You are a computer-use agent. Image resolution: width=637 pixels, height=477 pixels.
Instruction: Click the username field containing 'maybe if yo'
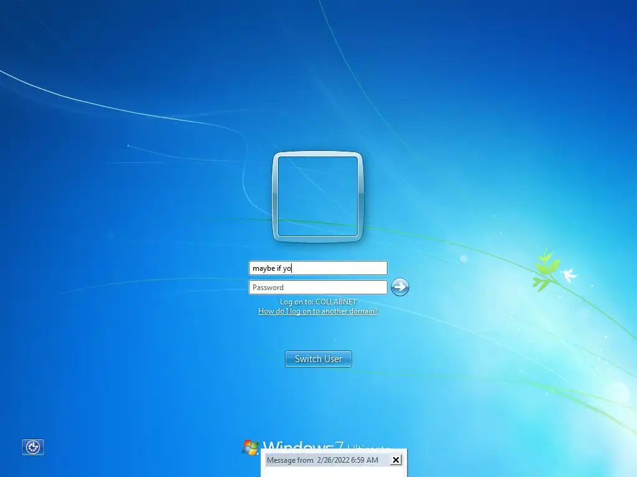(318, 268)
